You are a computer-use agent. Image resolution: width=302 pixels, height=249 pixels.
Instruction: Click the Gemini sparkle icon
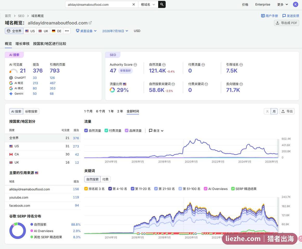11,94
